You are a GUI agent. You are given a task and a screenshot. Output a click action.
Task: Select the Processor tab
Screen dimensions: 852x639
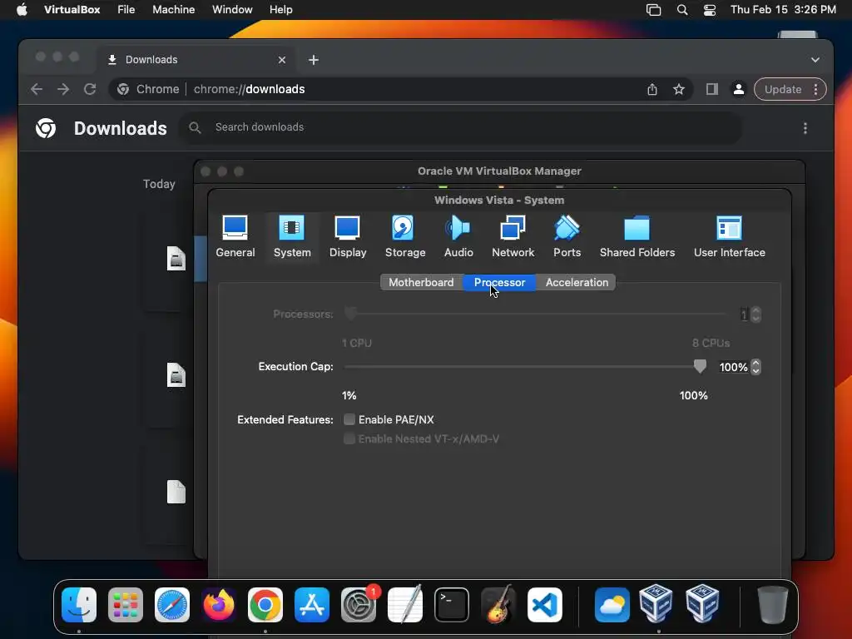click(x=499, y=283)
